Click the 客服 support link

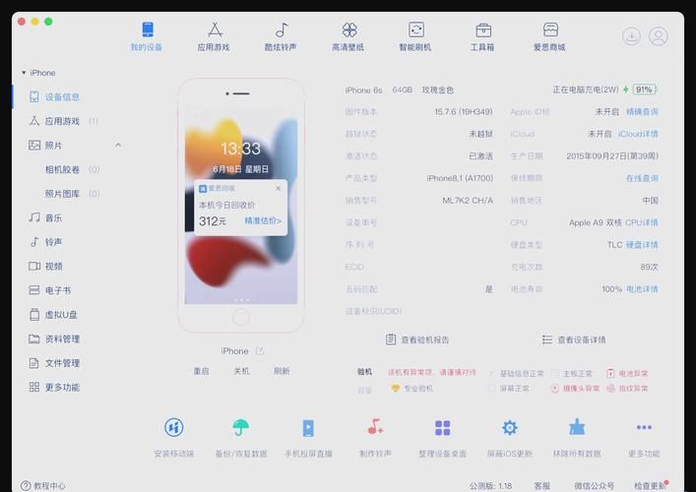point(542,486)
